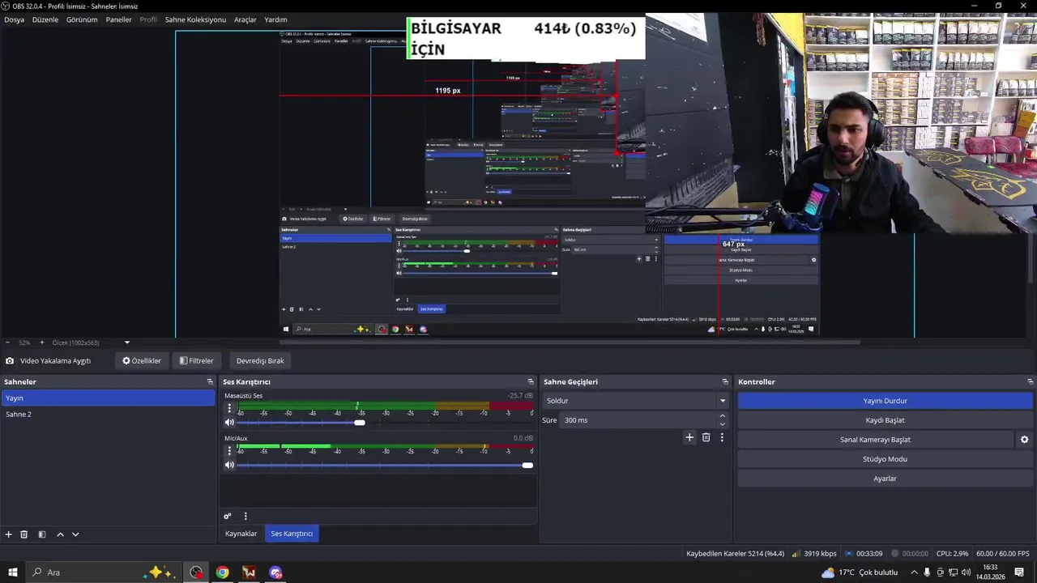Click the Masaüstü Ses volume slider handle
The width and height of the screenshot is (1037, 583).
pyautogui.click(x=360, y=423)
